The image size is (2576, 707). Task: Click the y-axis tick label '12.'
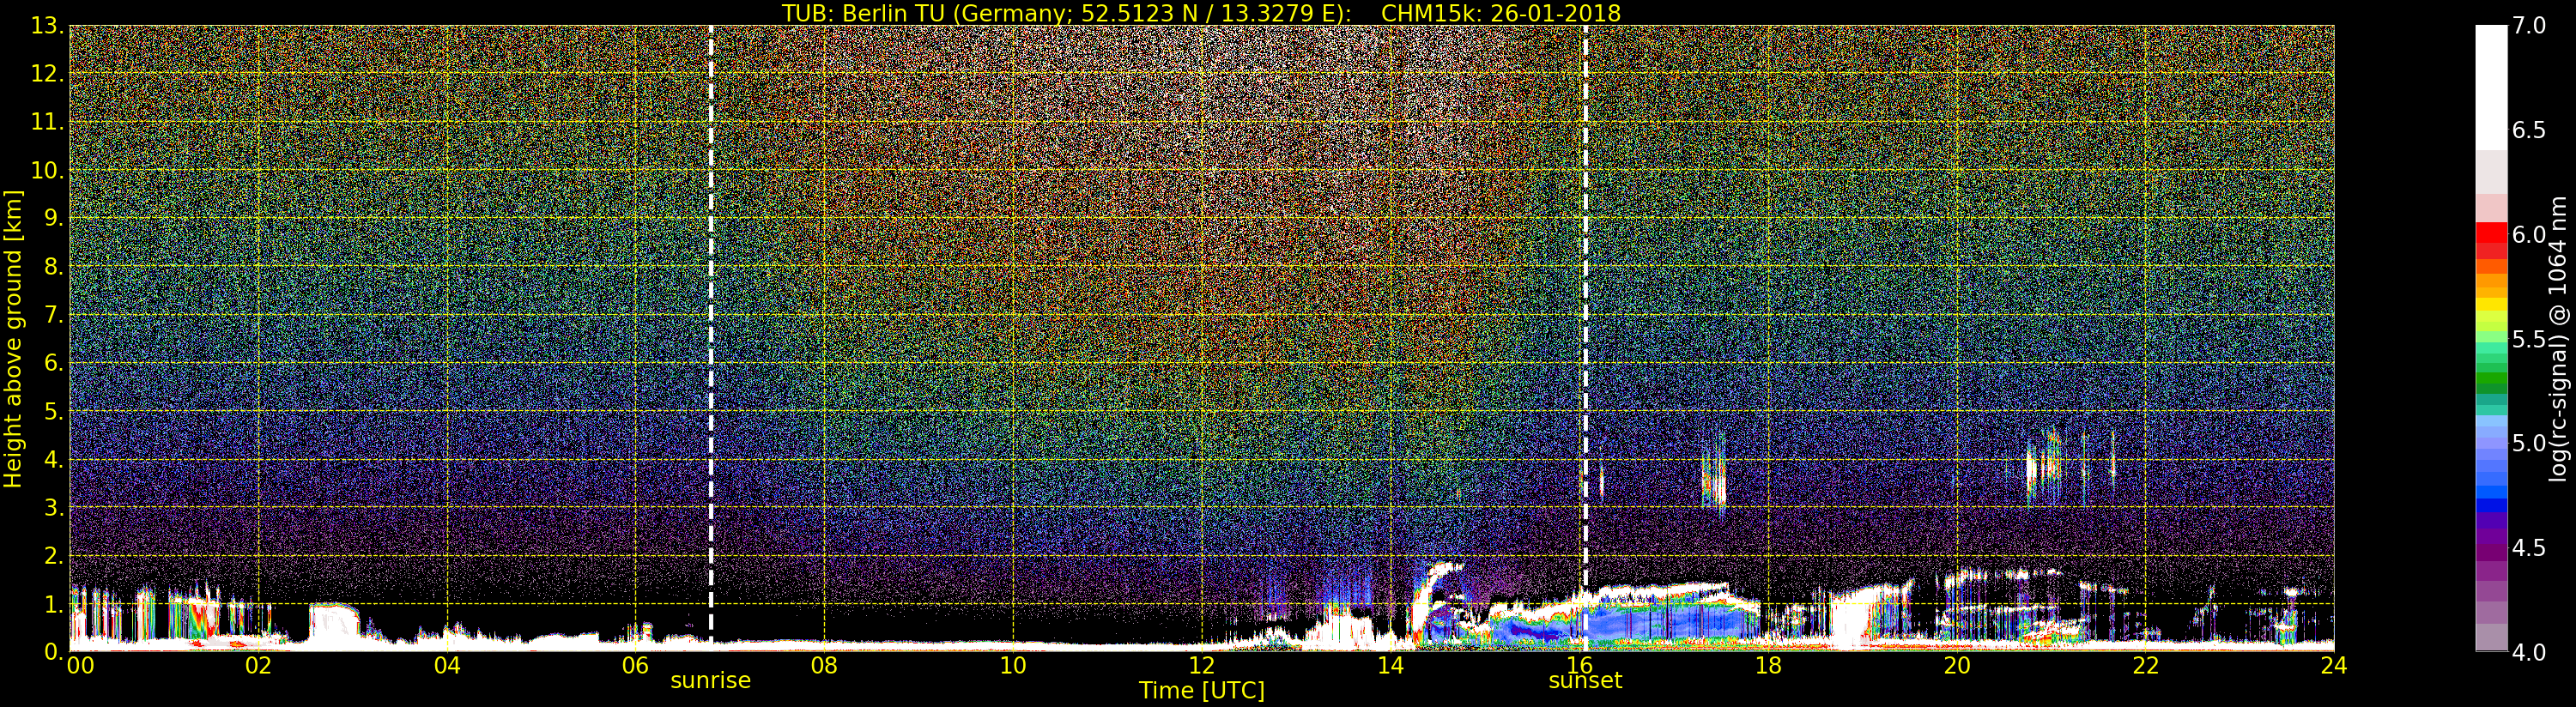tap(47, 74)
